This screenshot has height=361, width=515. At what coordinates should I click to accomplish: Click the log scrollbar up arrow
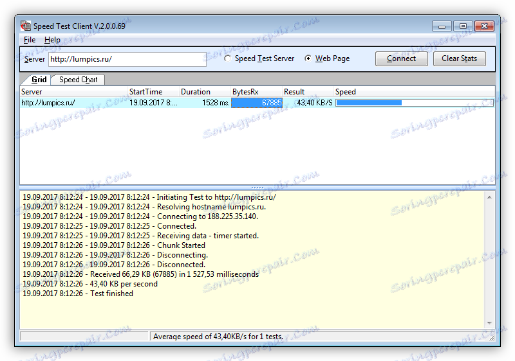[x=489, y=197]
